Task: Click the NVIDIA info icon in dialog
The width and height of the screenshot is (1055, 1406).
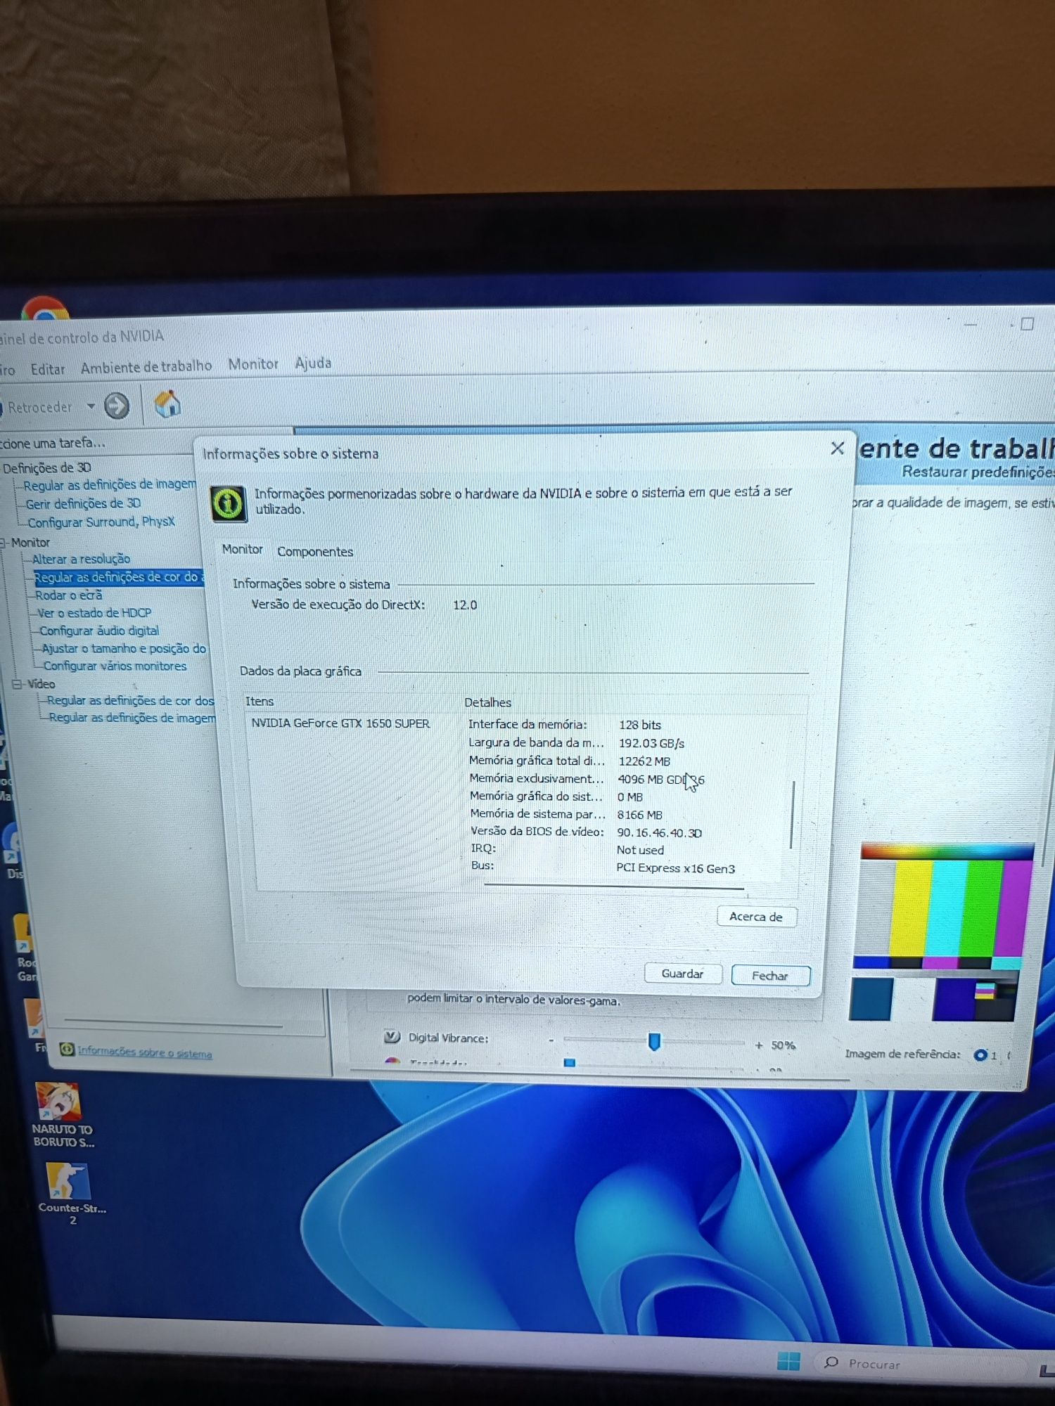Action: point(228,503)
